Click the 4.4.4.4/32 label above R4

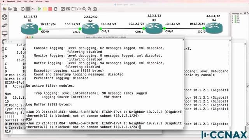pyautogui.click(x=213, y=16)
